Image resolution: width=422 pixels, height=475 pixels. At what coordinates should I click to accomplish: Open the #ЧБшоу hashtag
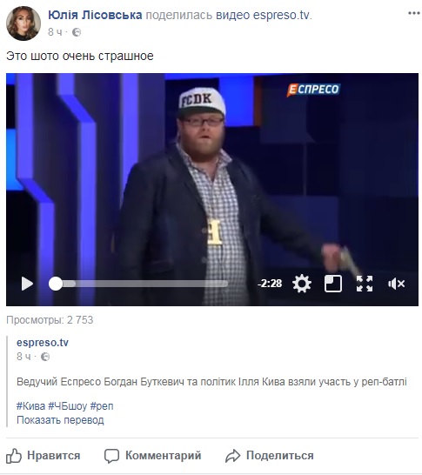pos(68,406)
